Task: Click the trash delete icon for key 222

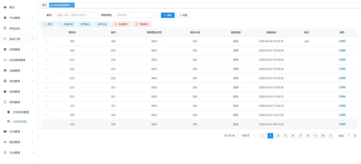Action: pyautogui.click(x=340, y=78)
